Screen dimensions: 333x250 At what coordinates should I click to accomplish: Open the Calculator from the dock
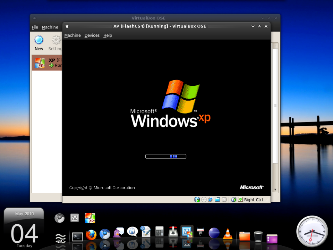(x=159, y=231)
